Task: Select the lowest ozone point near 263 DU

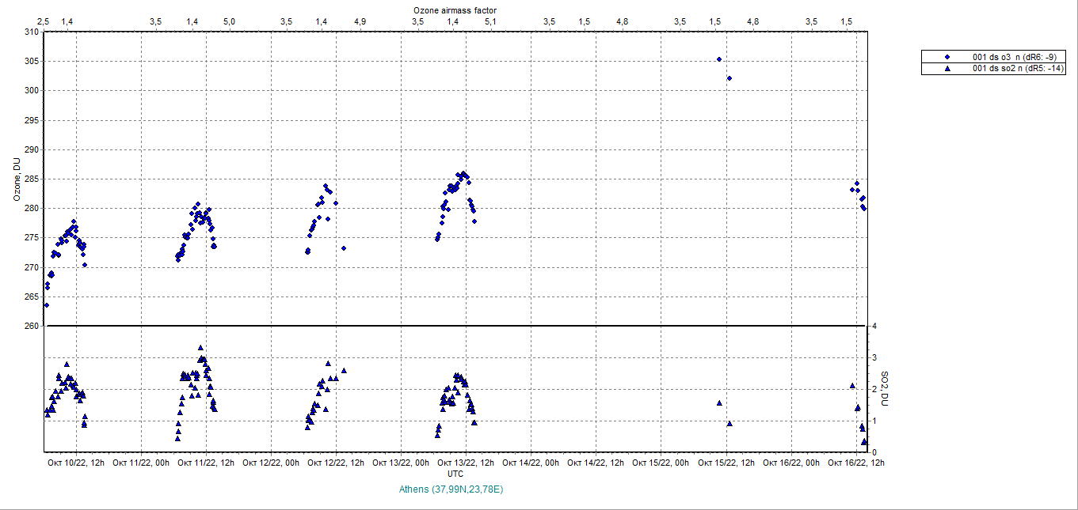Action: (47, 305)
